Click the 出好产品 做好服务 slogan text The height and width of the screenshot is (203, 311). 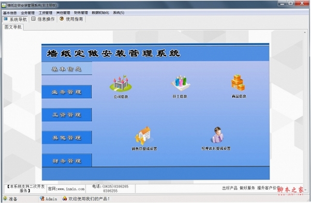click(251, 187)
